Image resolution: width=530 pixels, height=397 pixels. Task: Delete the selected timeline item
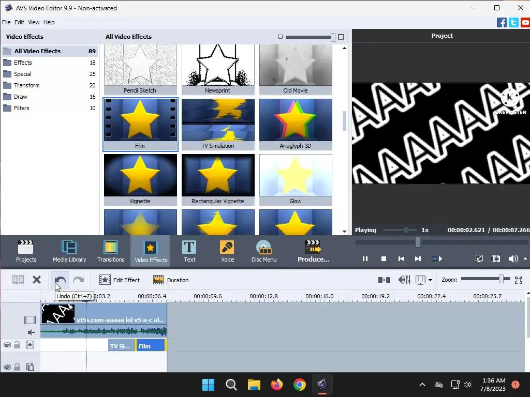pyautogui.click(x=37, y=280)
